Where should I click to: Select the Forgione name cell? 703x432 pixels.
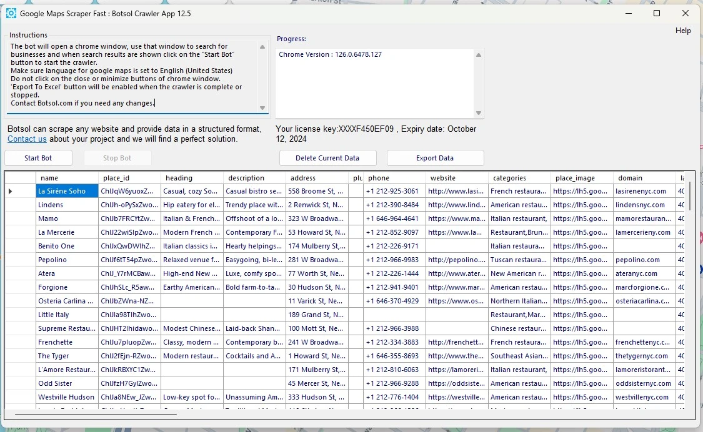pyautogui.click(x=67, y=287)
